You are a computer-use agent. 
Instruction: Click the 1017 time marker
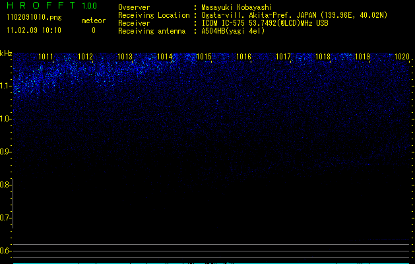pos(284,57)
